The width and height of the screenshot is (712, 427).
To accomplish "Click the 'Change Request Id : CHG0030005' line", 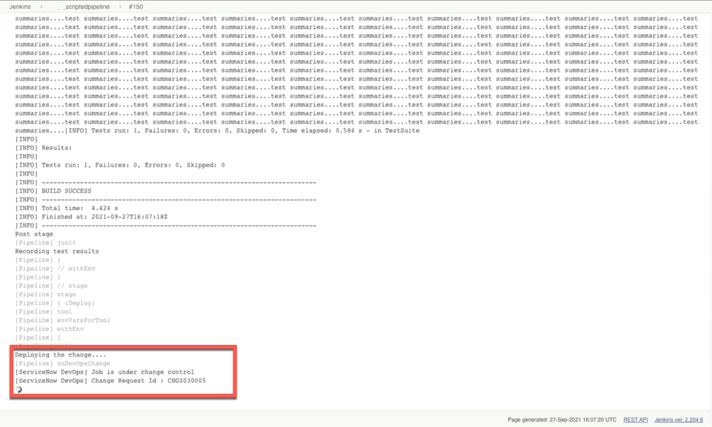I will click(x=110, y=380).
